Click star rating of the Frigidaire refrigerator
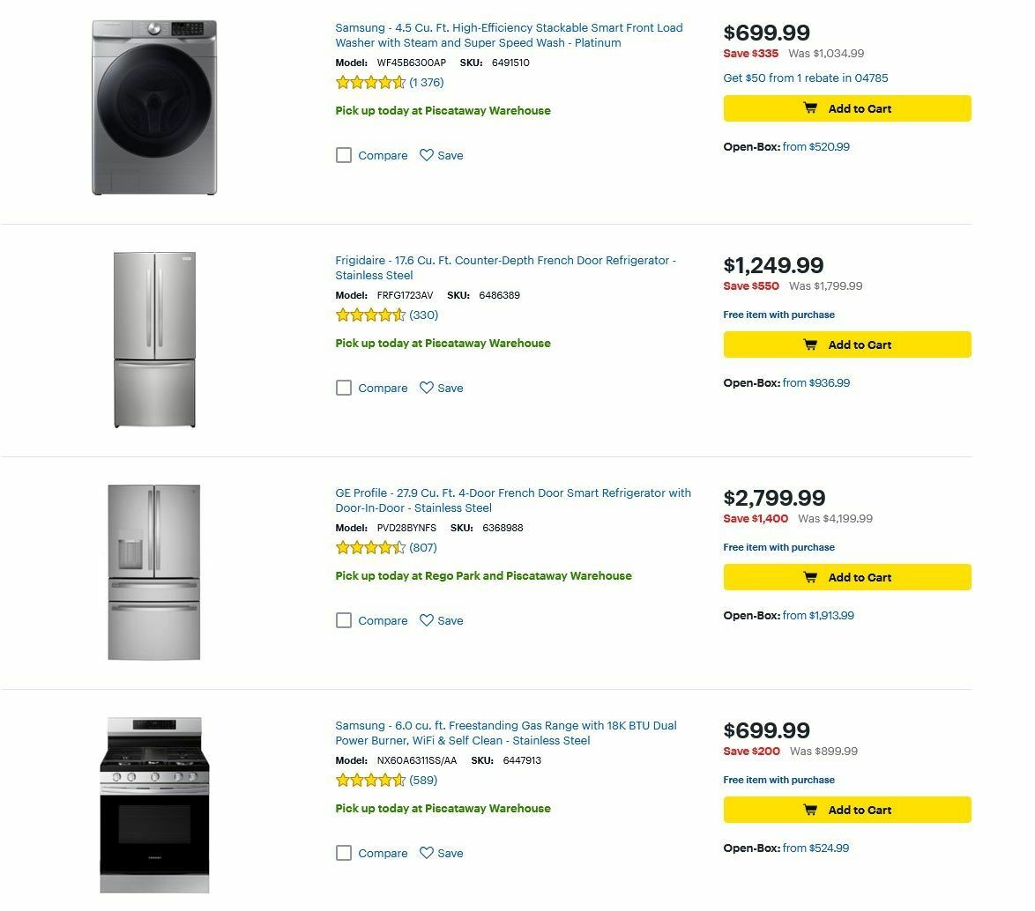Image resolution: width=1035 pixels, height=911 pixels. [370, 315]
